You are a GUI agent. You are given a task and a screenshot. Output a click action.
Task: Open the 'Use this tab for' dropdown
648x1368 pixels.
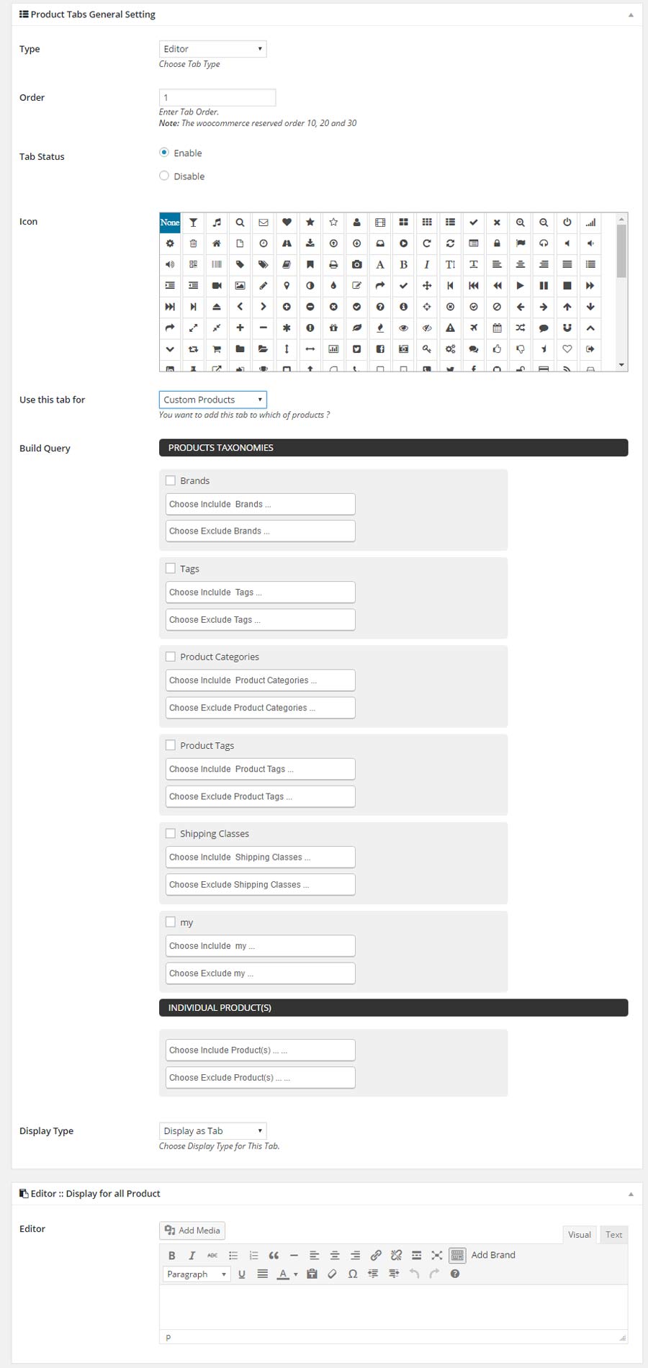pos(213,400)
